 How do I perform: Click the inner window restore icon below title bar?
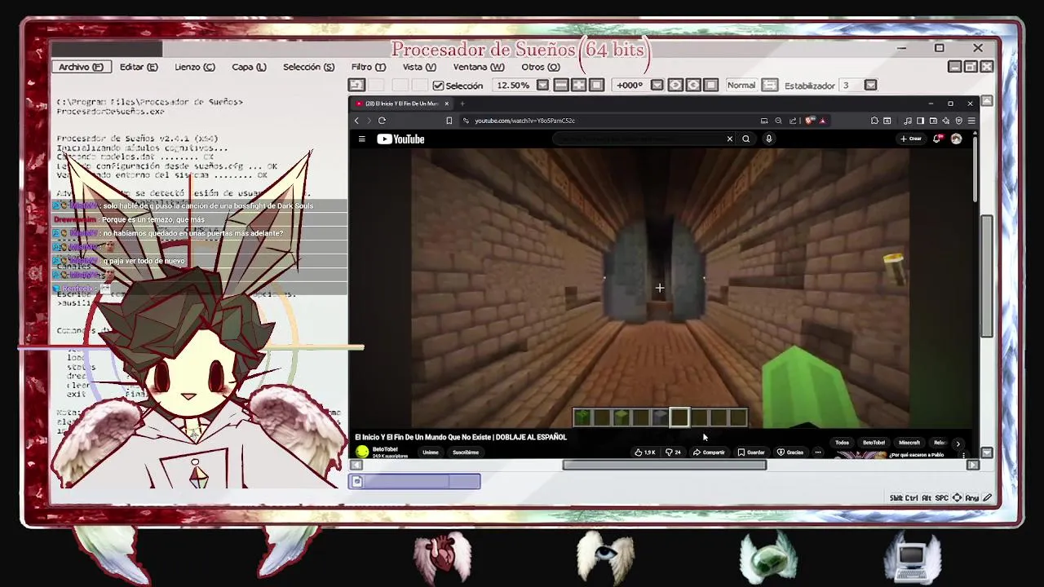click(x=971, y=67)
